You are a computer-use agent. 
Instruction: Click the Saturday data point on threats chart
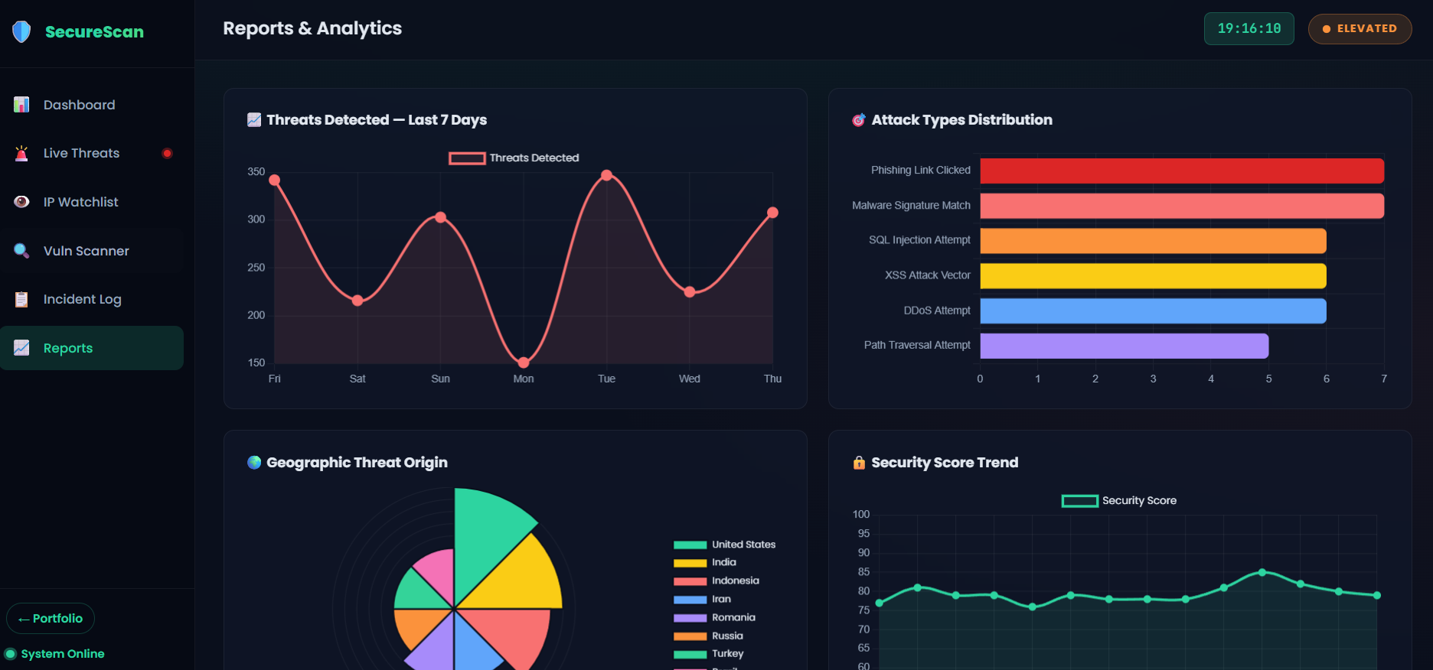357,301
